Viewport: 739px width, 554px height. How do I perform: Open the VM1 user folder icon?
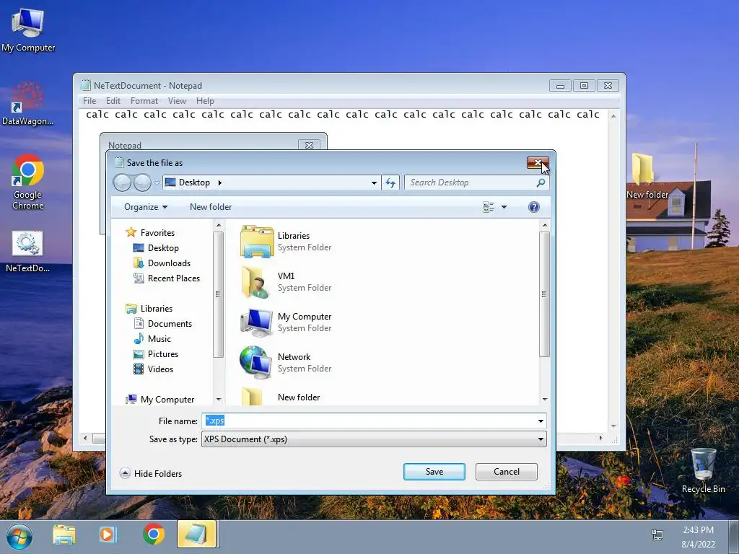[x=257, y=282]
